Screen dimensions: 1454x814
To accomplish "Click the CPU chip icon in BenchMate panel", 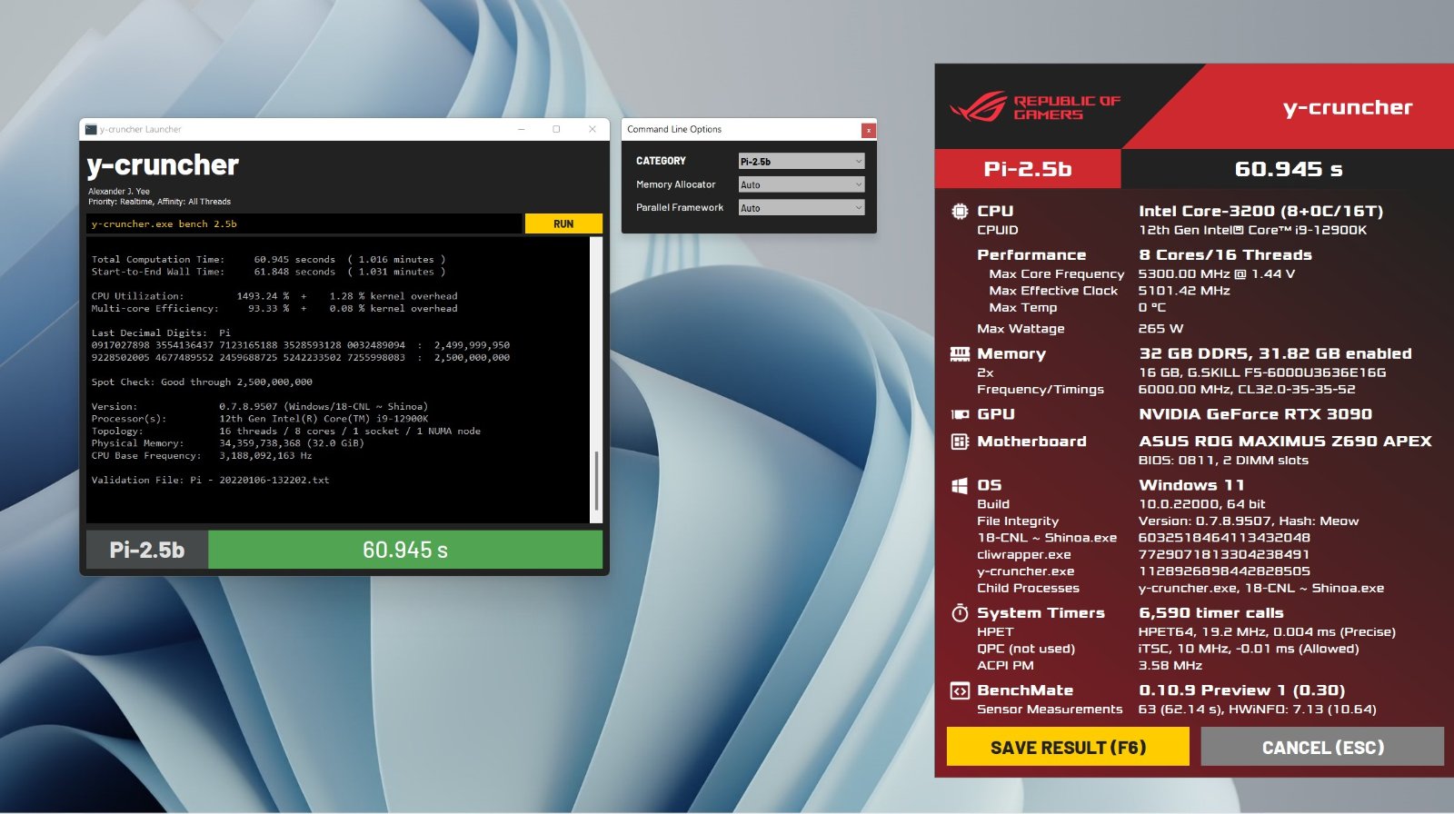I will click(960, 211).
